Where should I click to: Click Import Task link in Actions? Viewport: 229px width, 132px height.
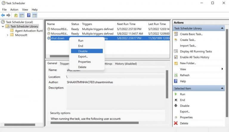pos(188,46)
